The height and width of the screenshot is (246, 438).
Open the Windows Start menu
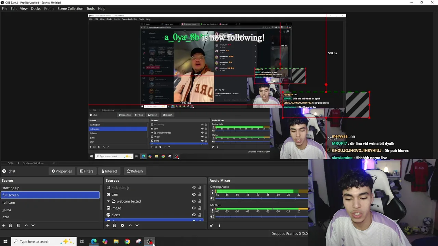[x=5, y=242]
